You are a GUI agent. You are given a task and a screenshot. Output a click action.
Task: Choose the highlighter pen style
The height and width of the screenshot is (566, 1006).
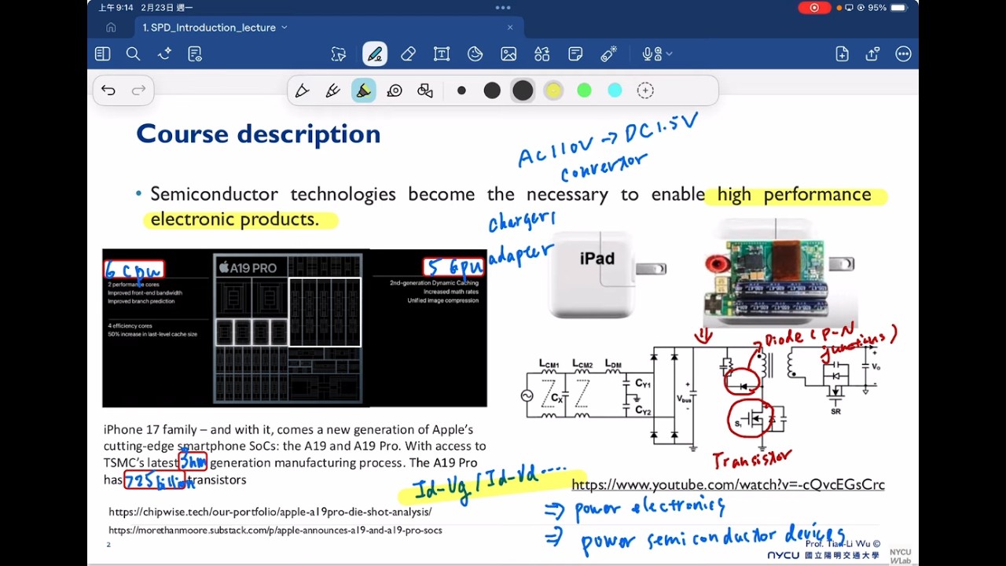(363, 90)
